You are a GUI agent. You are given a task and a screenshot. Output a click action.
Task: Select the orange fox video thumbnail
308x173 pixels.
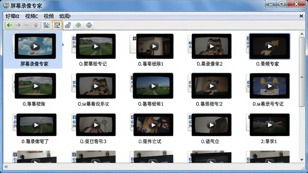(x=270, y=46)
